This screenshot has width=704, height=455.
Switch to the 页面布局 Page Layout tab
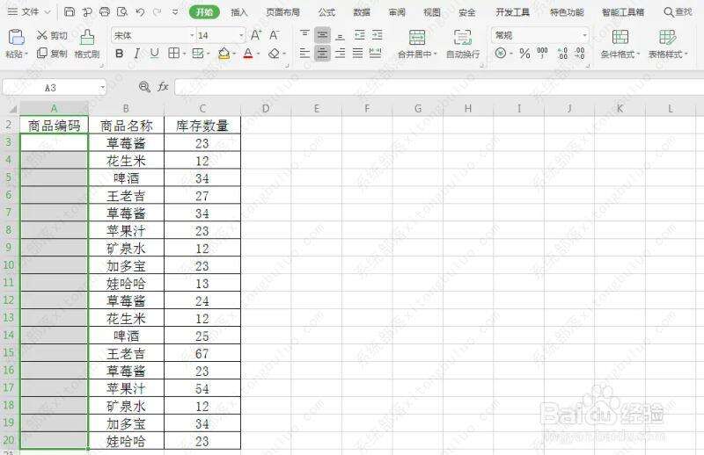(282, 12)
